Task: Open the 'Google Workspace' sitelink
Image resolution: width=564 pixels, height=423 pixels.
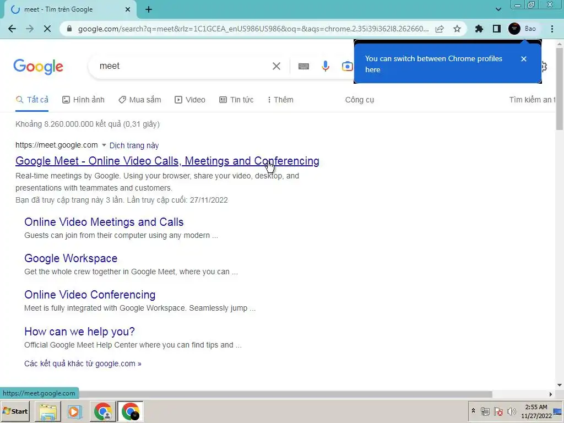Action: point(71,258)
